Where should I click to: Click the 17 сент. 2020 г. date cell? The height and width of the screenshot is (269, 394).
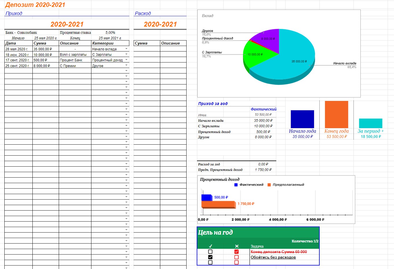(x=19, y=60)
